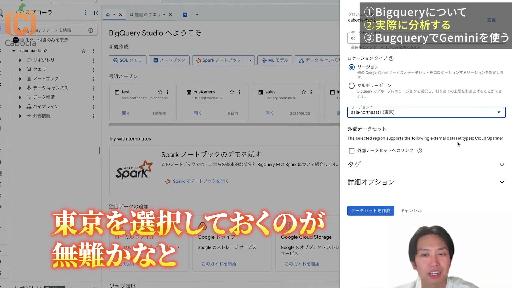This screenshot has height=288, width=512.
Task: Collapse the cabocia-data2 project tree
Action: [14, 51]
